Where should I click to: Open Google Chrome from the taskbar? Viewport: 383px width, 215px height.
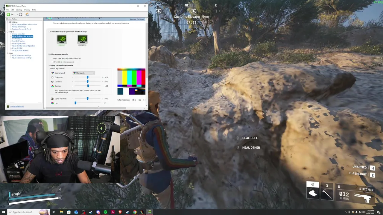[x=135, y=212]
